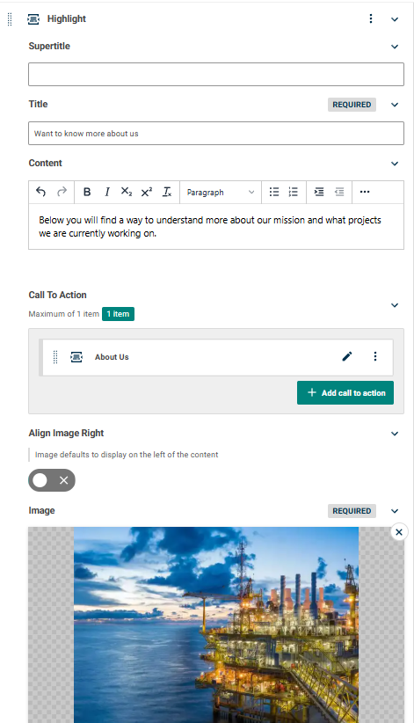This screenshot has width=414, height=723.
Task: Open Highlight block three-dot menu
Action: (x=371, y=18)
